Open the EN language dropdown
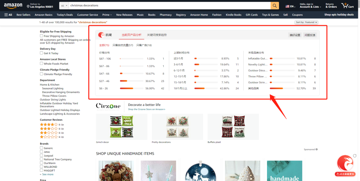This screenshot has width=360, height=181. [x=290, y=6]
